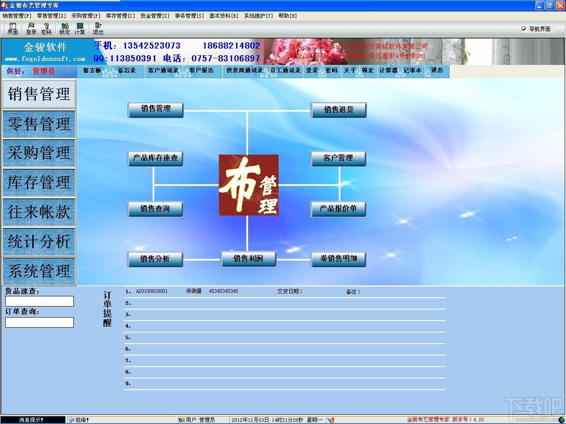The image size is (566, 424).
Task: Open the 计算 calculator icon
Action: coord(80,29)
